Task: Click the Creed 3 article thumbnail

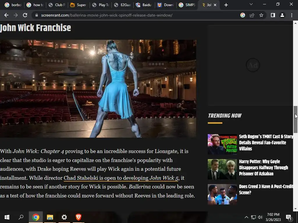Action: [222, 194]
